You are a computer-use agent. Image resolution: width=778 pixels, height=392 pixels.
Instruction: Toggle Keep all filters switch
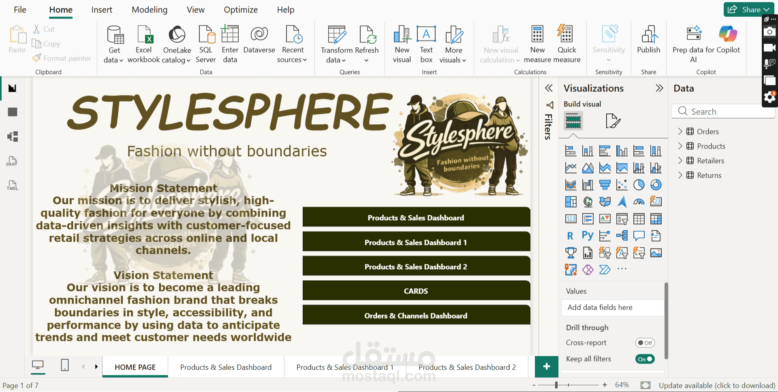(645, 359)
